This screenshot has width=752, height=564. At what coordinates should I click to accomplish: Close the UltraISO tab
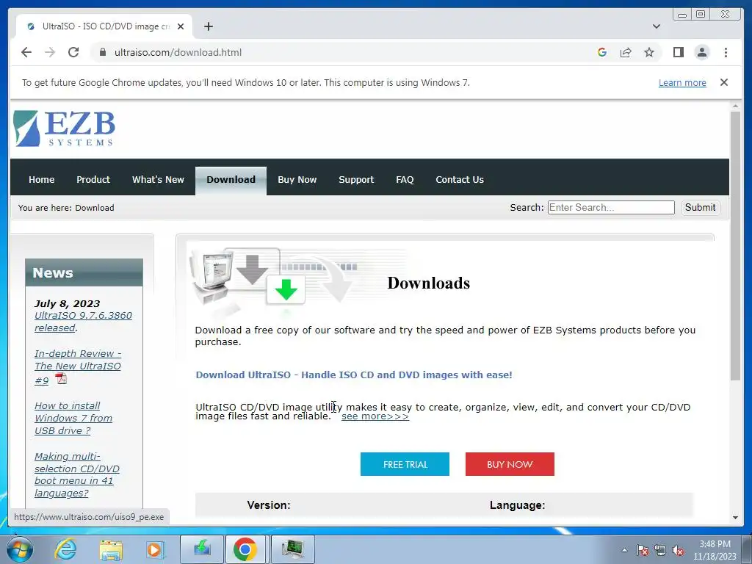[x=181, y=26]
